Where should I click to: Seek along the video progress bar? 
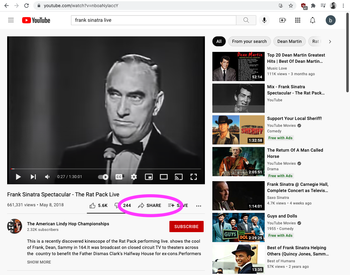(106, 169)
